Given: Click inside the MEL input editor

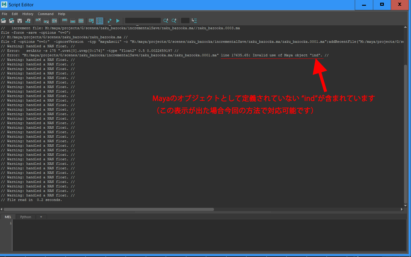Looking at the screenshot, I should coord(209,235).
